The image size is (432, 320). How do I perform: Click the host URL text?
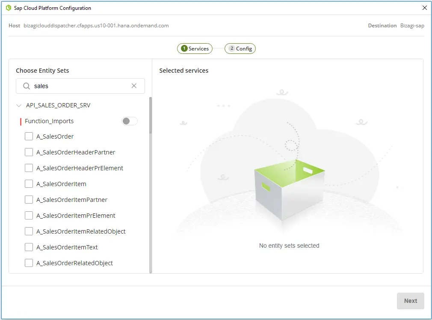tap(96, 26)
